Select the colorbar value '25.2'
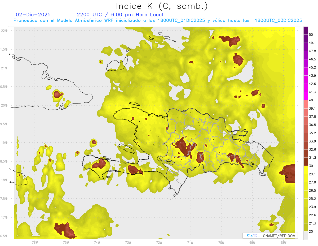This screenshot has height=246, width=318. pyautogui.click(x=312, y=198)
